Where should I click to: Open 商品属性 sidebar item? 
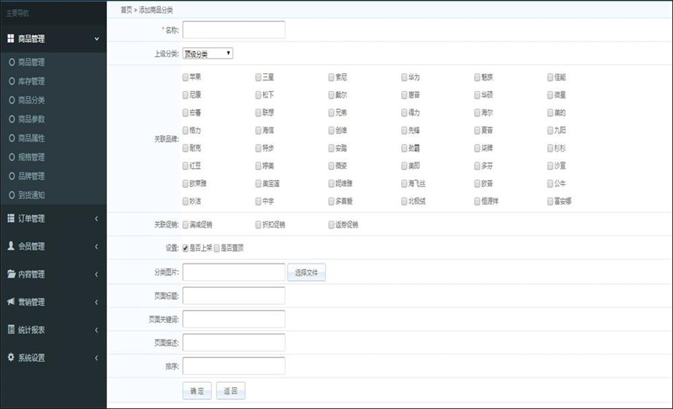(31, 138)
